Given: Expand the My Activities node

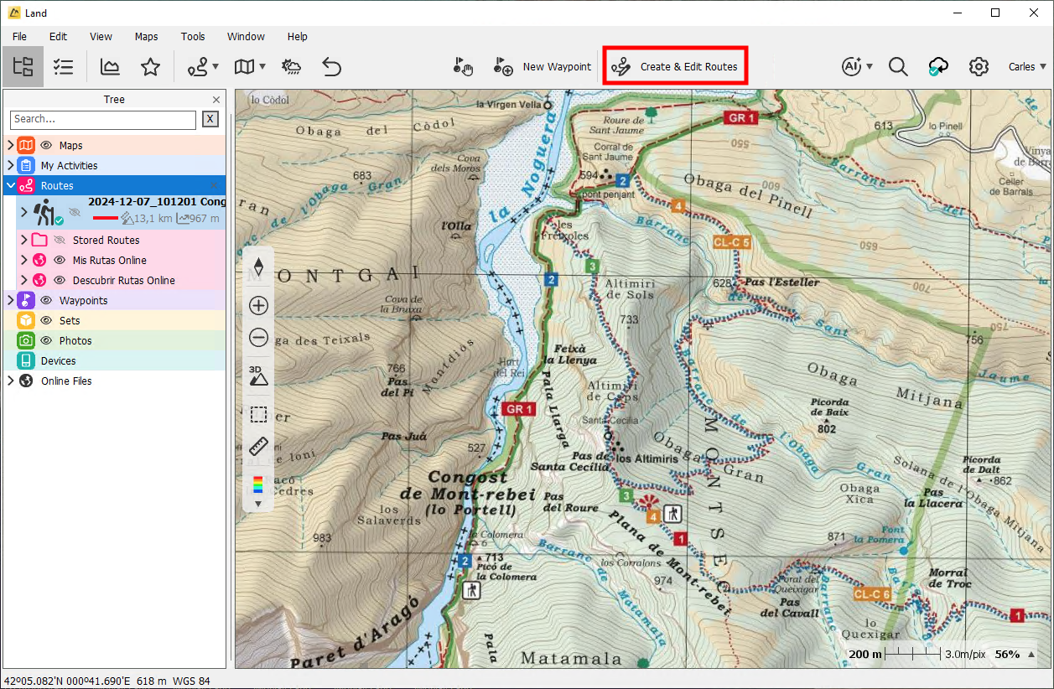Looking at the screenshot, I should 10,166.
